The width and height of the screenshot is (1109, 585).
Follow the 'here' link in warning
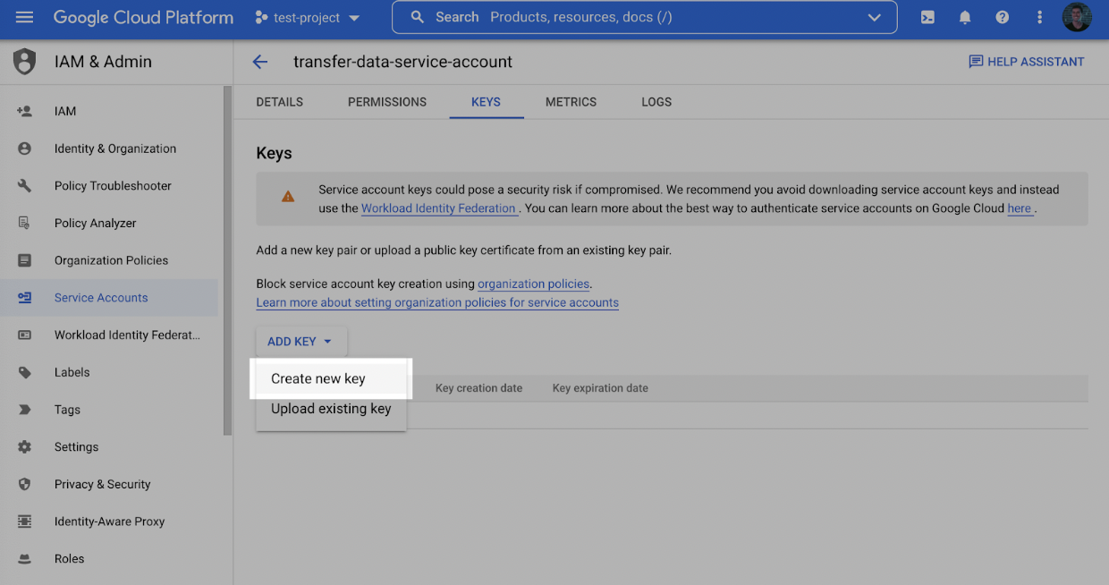[1020, 208]
